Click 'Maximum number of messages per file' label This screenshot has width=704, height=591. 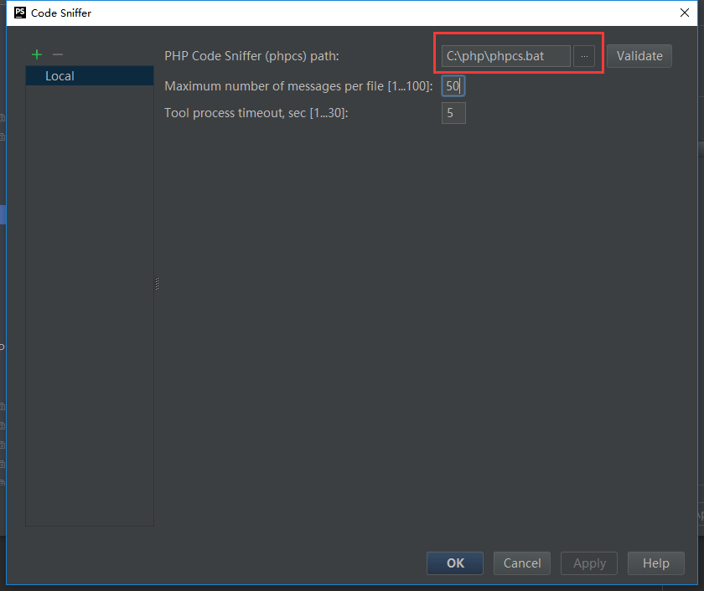coord(298,86)
